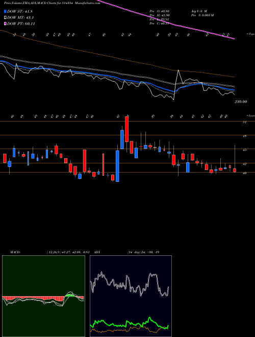
Task: Click the 'Pre H: 43.90' high value
Action: coord(159,15)
